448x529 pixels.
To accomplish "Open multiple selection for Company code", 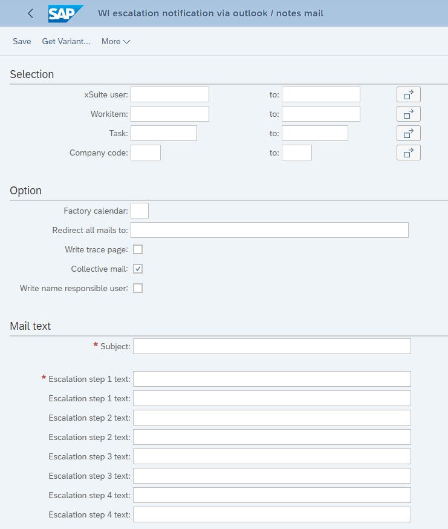I will (x=408, y=153).
